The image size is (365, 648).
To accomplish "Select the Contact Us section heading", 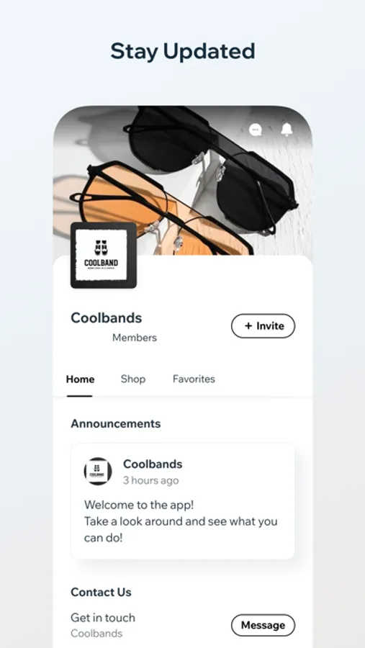I will [101, 593].
